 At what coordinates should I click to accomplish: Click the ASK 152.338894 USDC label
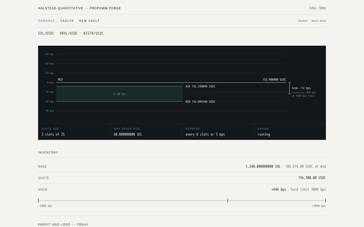tap(200, 87)
